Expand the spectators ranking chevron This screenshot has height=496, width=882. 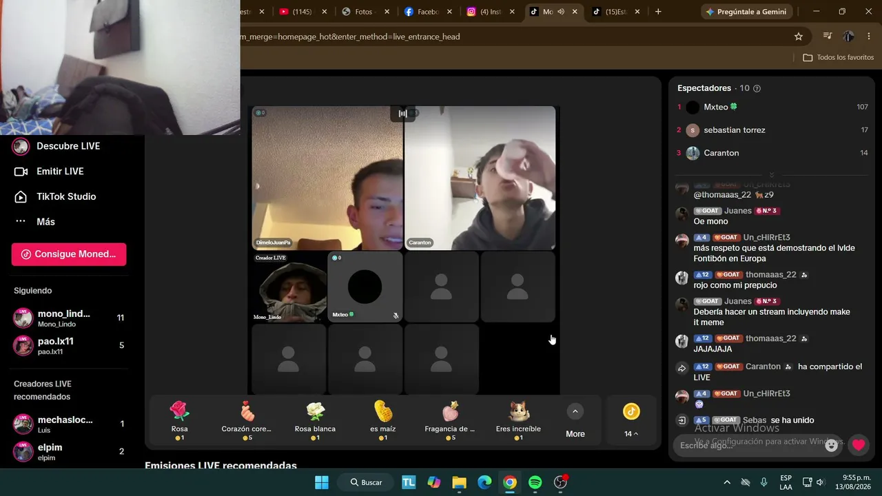tap(772, 175)
